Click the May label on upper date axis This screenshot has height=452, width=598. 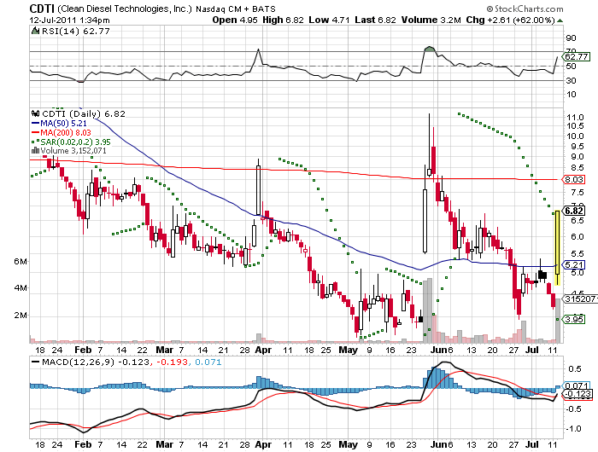pyautogui.click(x=349, y=350)
